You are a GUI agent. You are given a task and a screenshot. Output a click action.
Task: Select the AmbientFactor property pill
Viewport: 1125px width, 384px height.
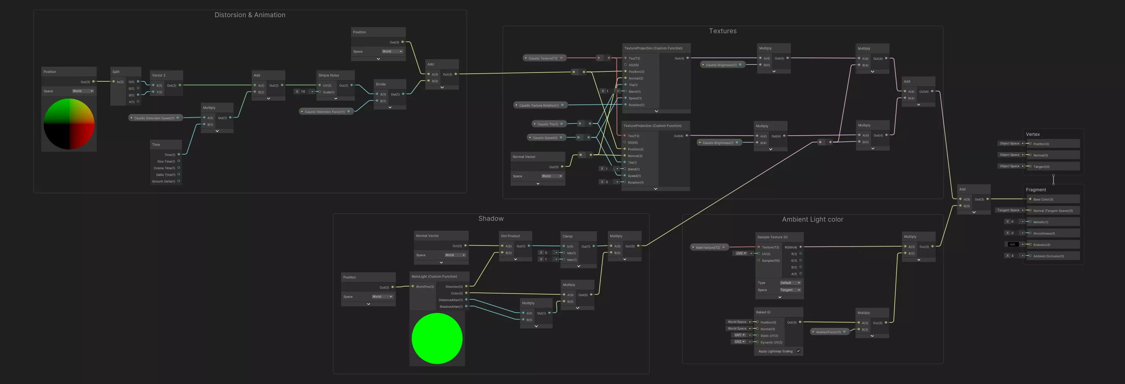(828, 332)
